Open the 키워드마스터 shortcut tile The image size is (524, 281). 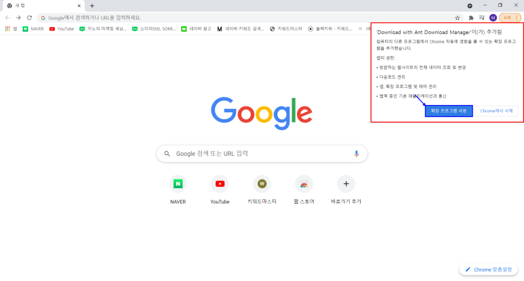coord(262,190)
